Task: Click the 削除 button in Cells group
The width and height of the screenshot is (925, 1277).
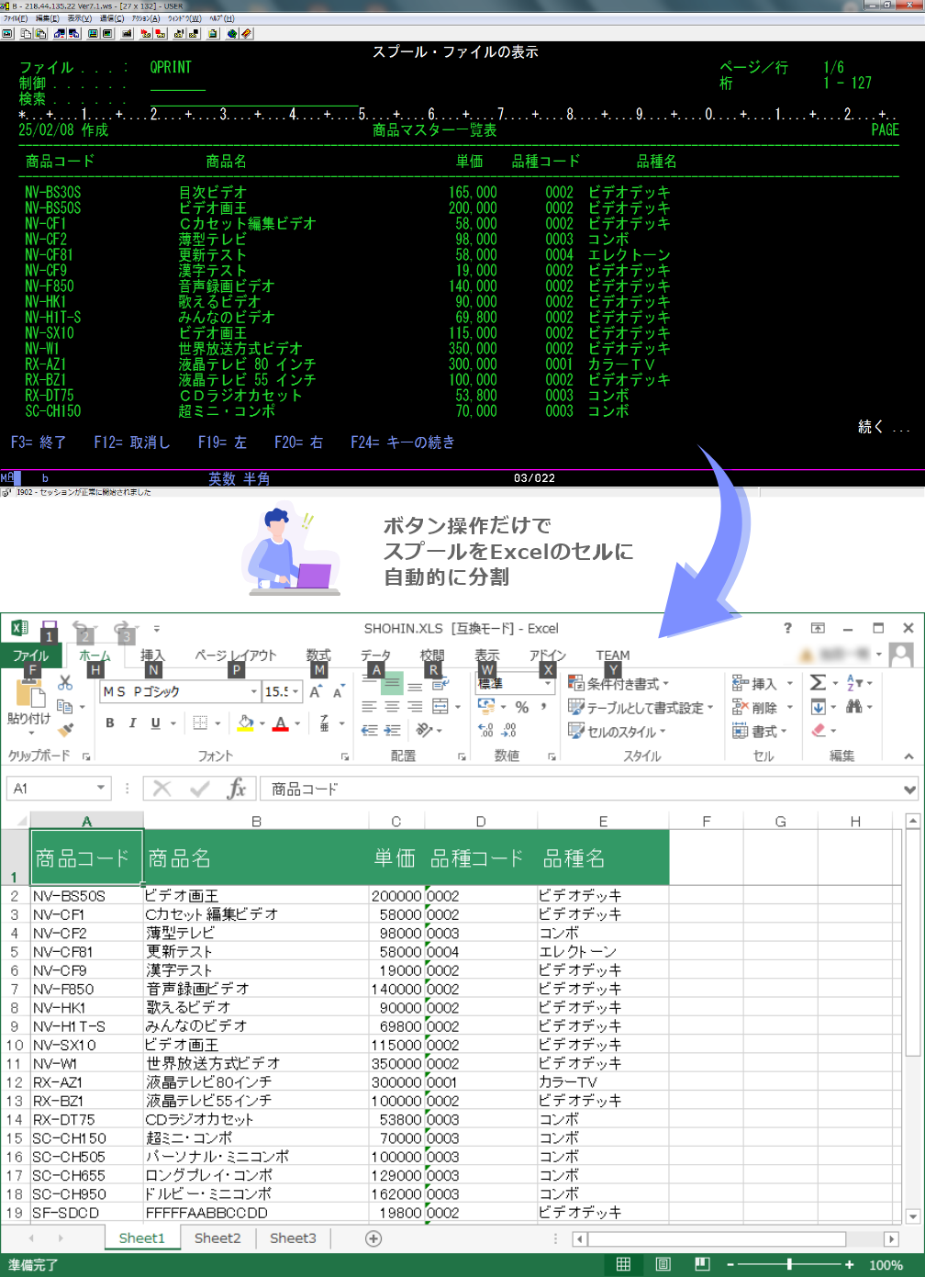Action: click(763, 707)
